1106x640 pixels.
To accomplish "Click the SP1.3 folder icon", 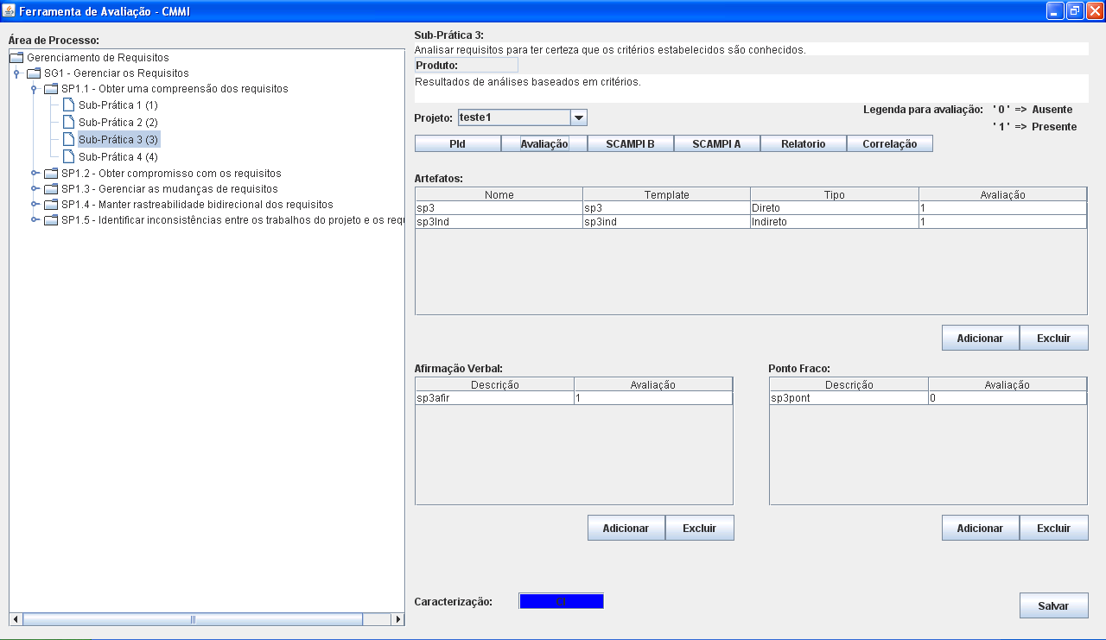I will pyautogui.click(x=51, y=189).
